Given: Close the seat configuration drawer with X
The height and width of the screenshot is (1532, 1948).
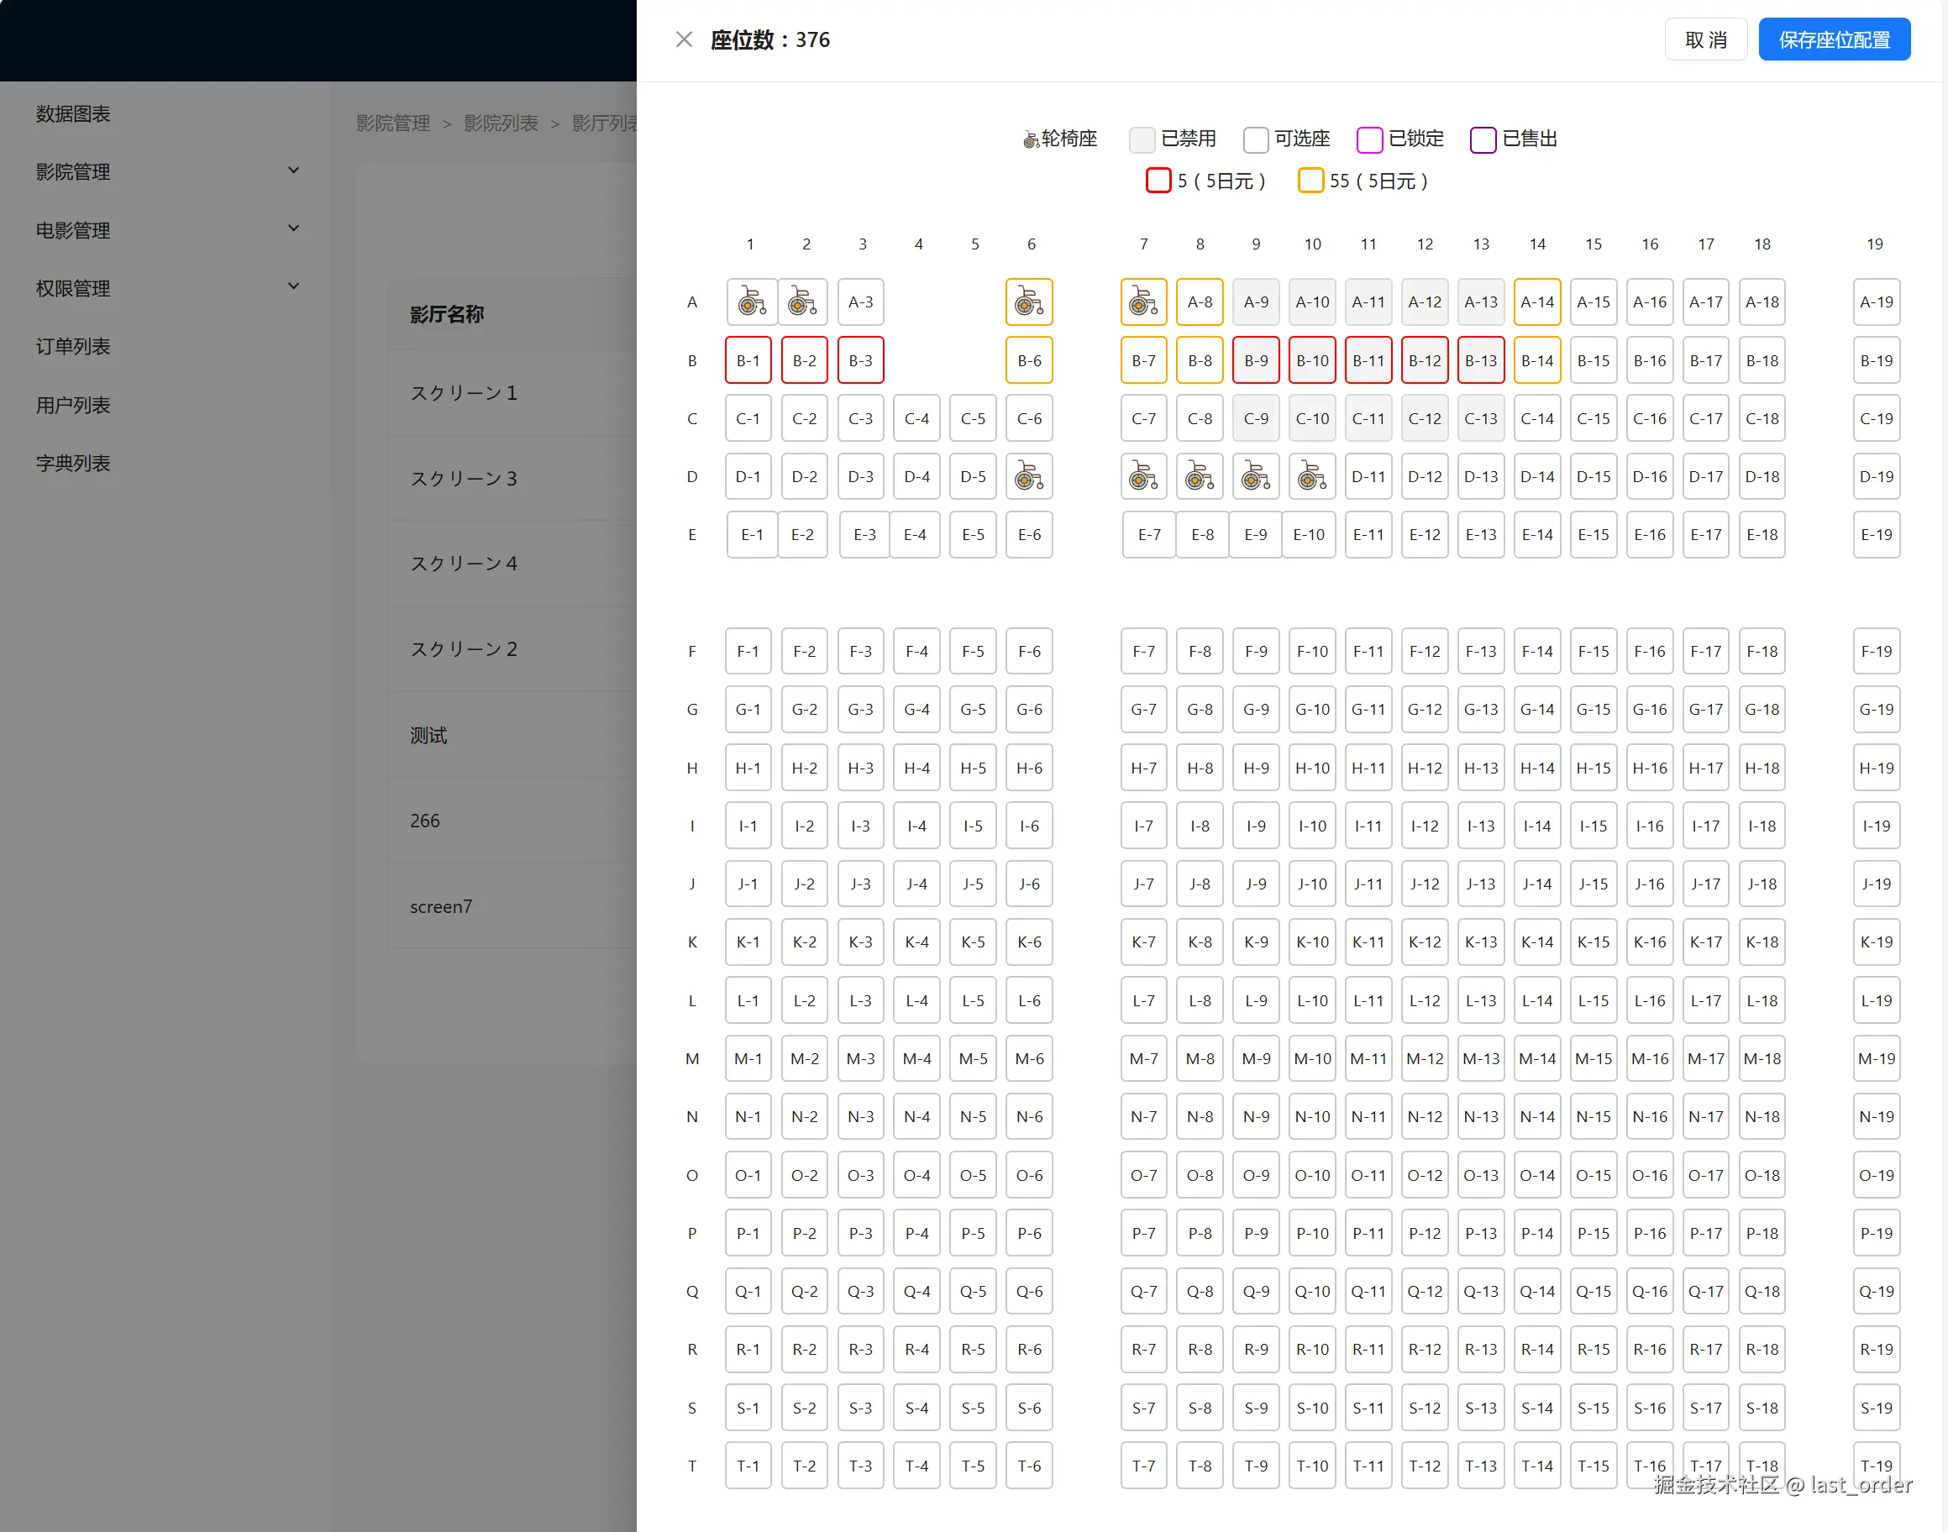Looking at the screenshot, I should click(x=684, y=39).
